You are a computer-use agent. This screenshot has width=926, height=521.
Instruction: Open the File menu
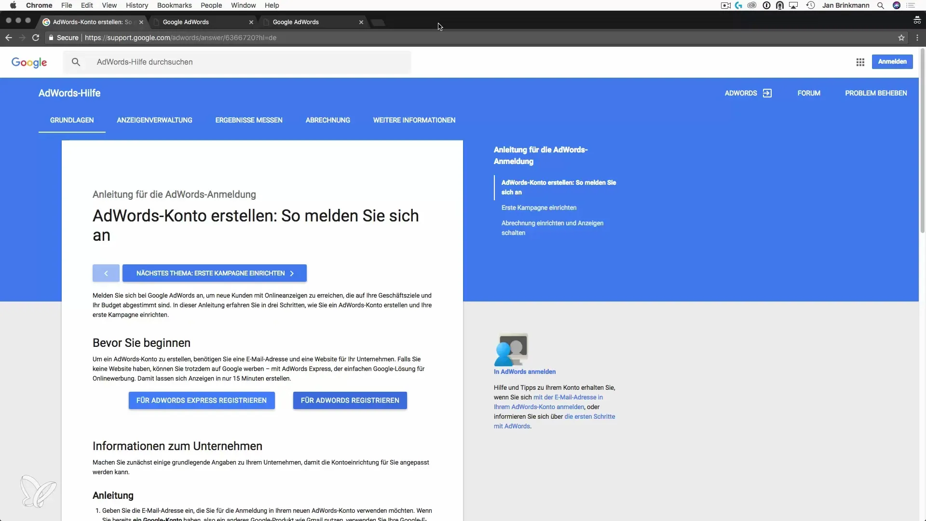click(67, 5)
